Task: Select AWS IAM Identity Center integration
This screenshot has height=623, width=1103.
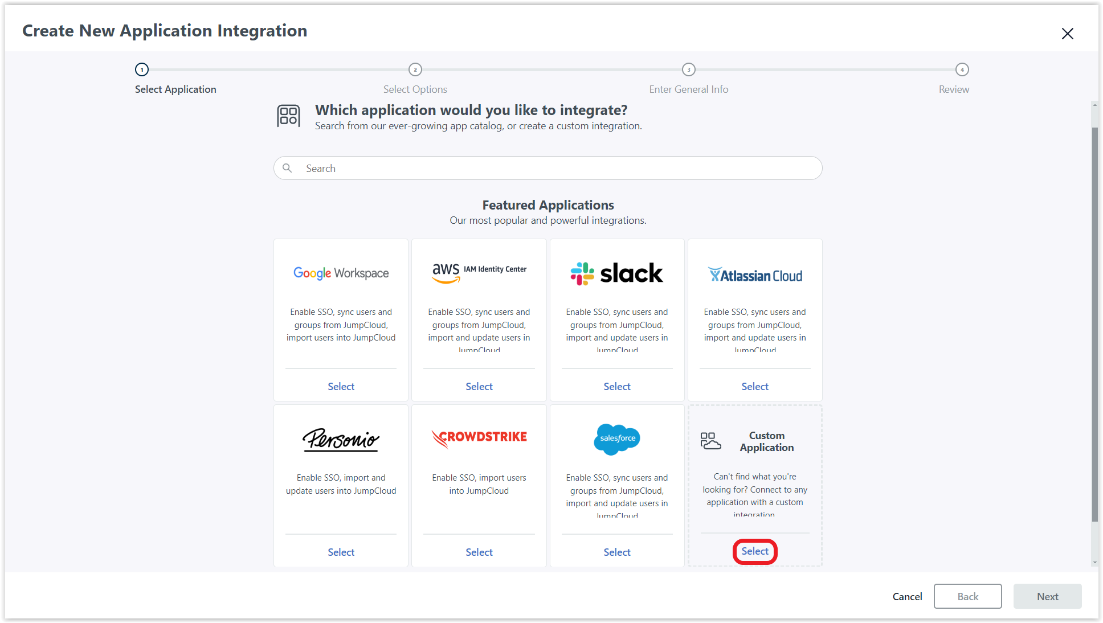Action: click(x=479, y=387)
